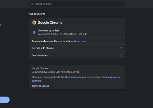Click Version 107.0.5304.110 text
153x108 pixels.
click(62, 34)
